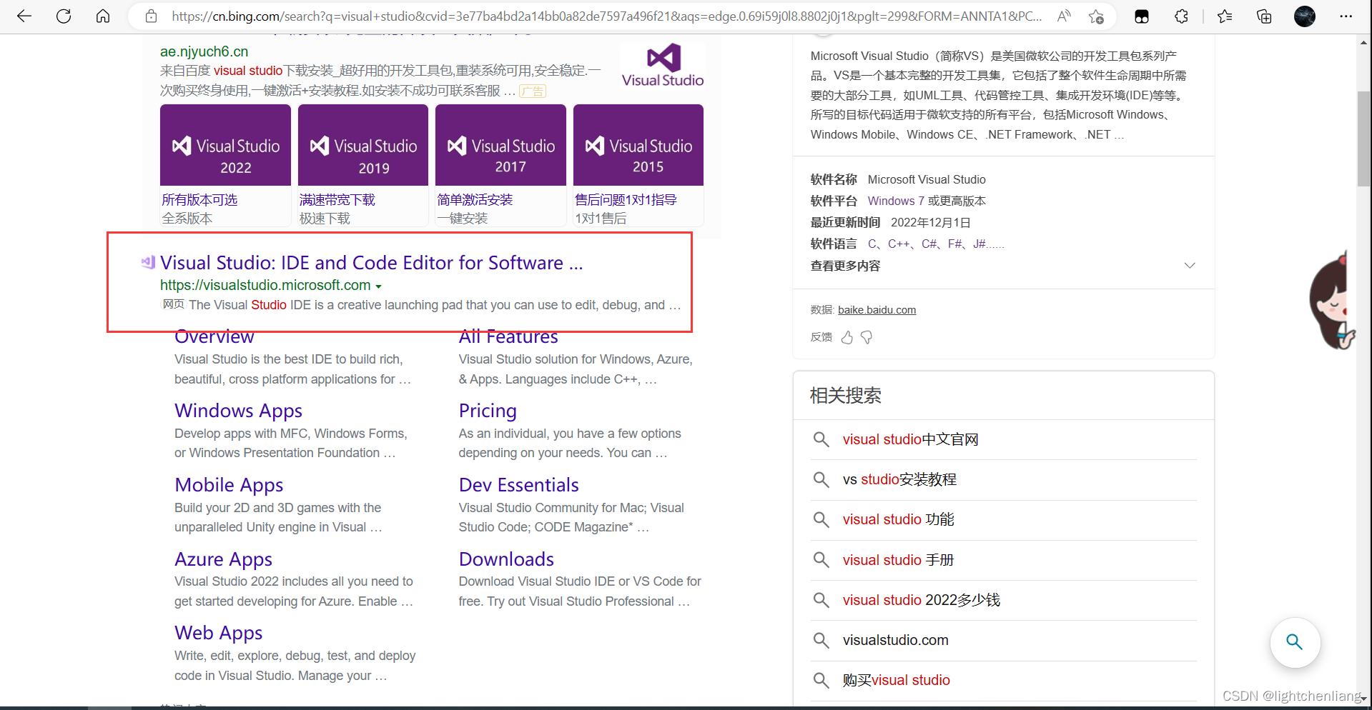1372x710 pixels.
Task: Open the Web Apps sublink
Action: [218, 633]
